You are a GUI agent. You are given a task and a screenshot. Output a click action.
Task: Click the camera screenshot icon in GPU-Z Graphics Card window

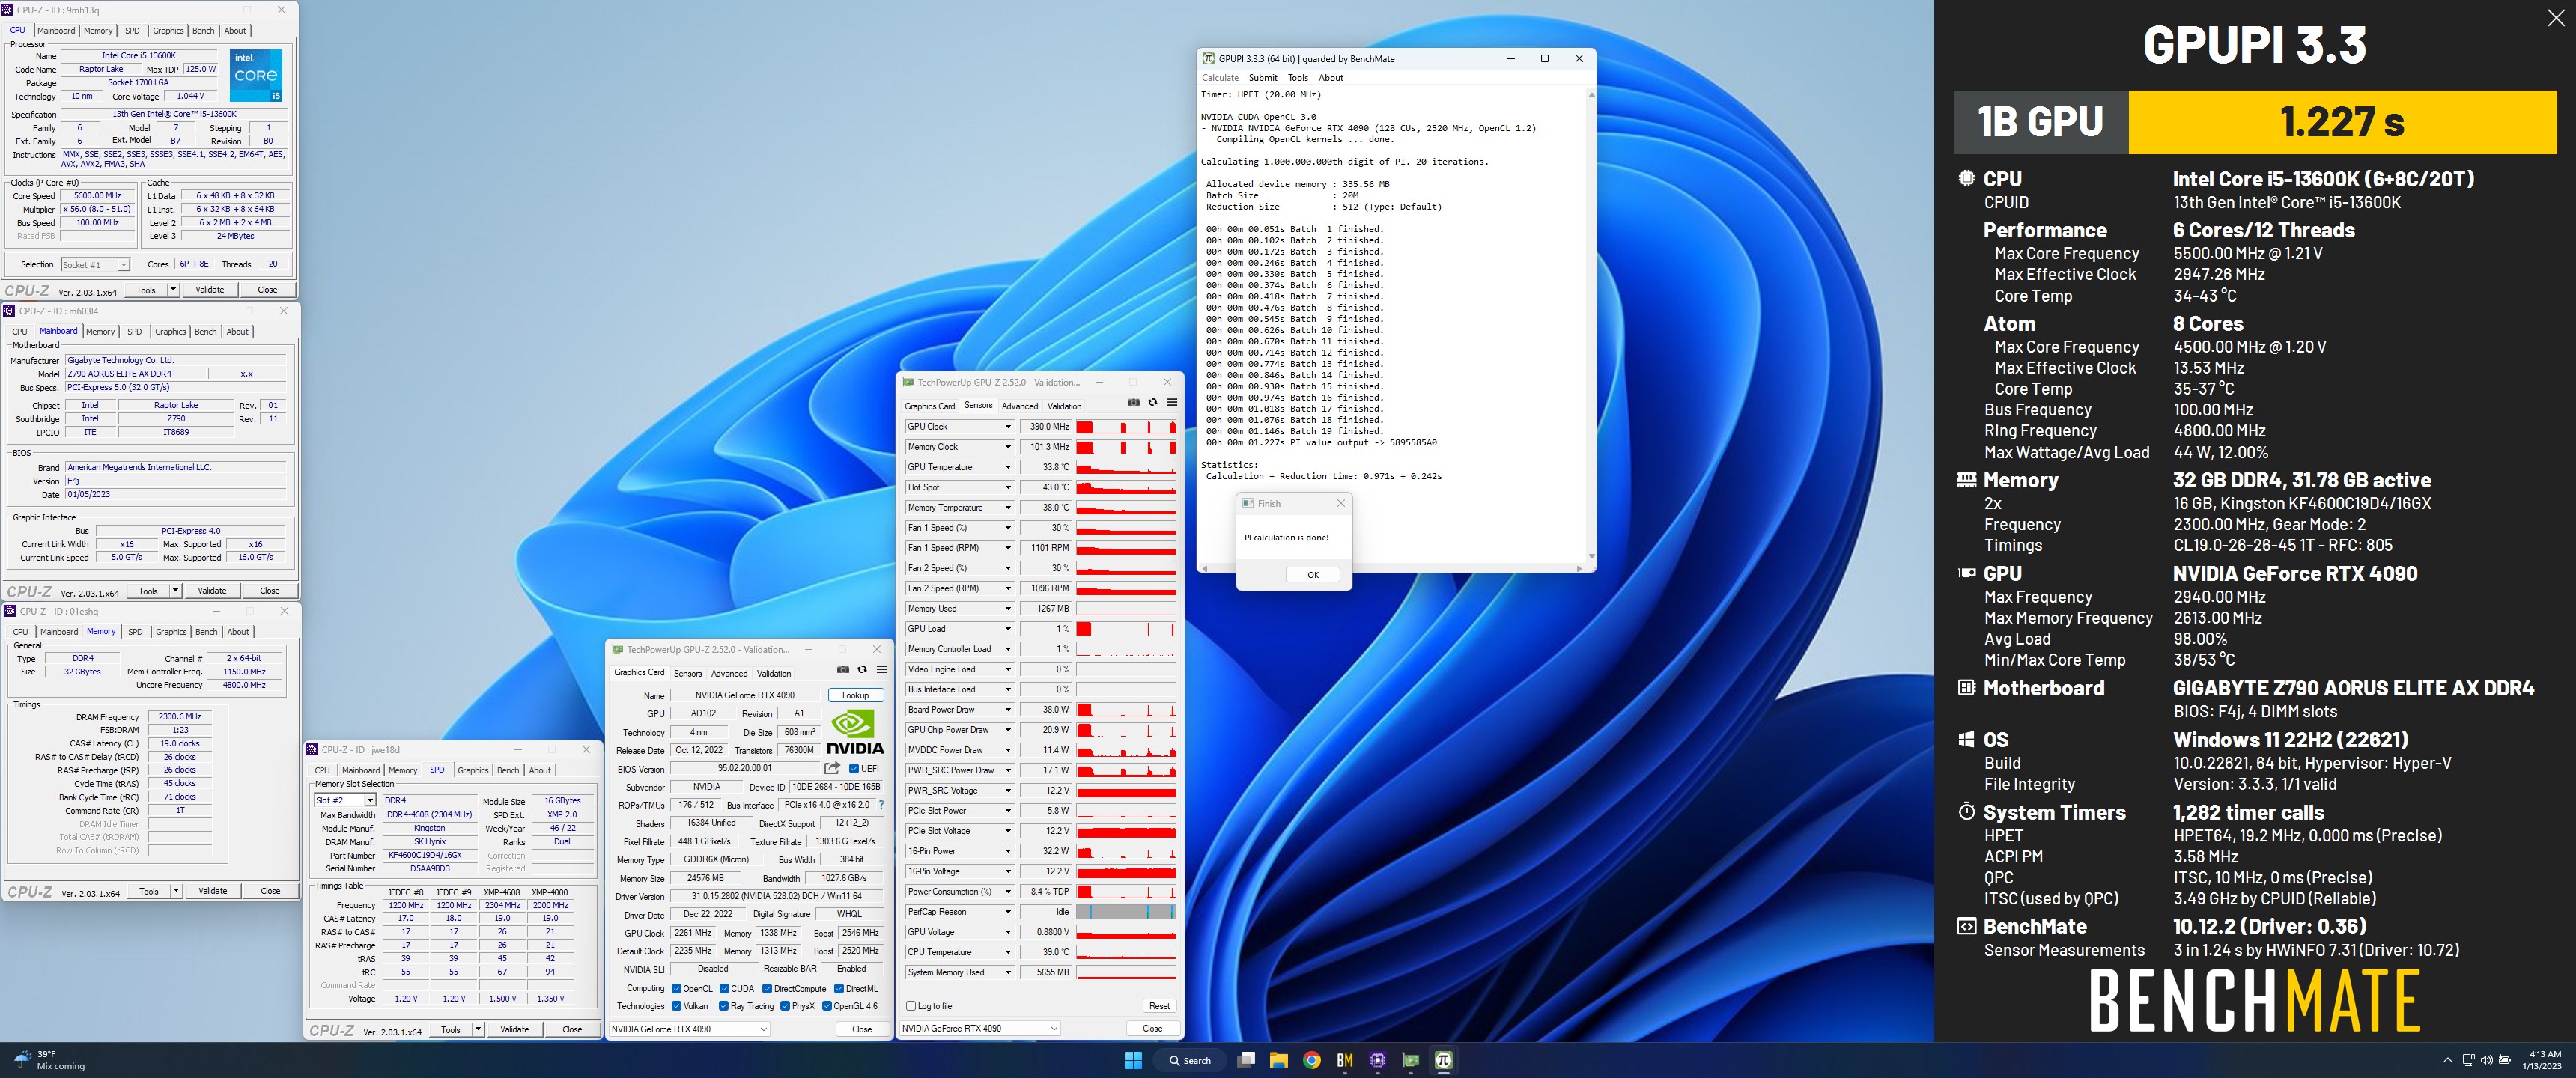point(843,670)
